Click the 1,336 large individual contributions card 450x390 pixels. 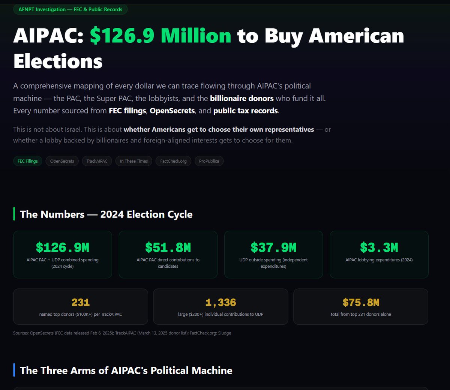click(x=220, y=306)
